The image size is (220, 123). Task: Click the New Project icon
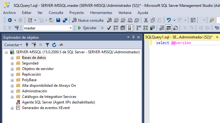[x=30, y=20]
